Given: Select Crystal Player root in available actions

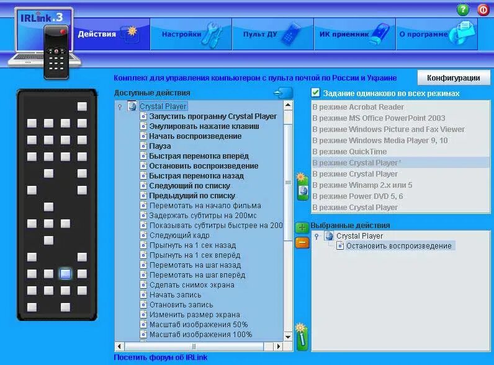Looking at the screenshot, I should pyautogui.click(x=163, y=107).
